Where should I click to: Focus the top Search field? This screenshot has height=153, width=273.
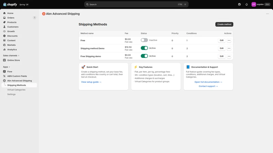(x=136, y=4)
